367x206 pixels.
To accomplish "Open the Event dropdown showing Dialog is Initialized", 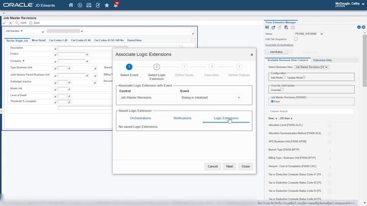I will pos(210,98).
